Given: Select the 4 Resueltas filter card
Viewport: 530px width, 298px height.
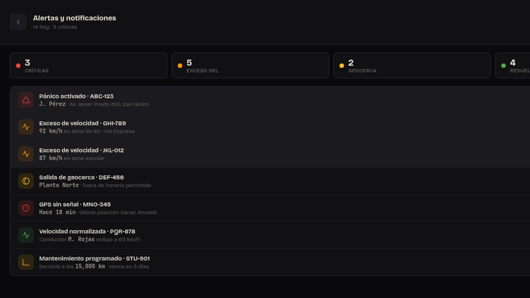Looking at the screenshot, I should 513,66.
